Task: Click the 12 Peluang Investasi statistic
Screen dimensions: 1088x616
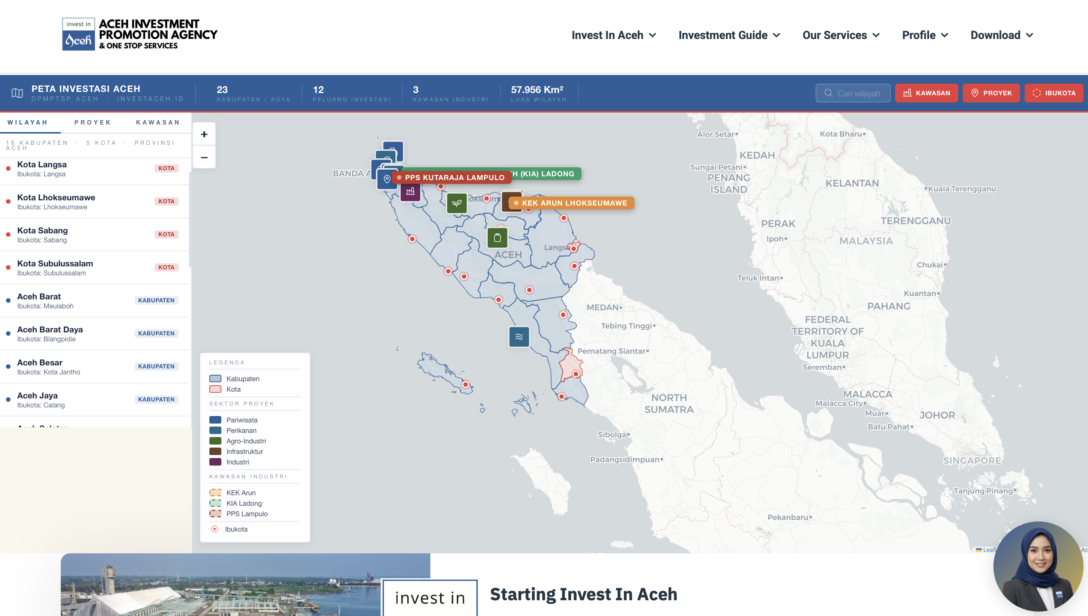Action: 351,93
